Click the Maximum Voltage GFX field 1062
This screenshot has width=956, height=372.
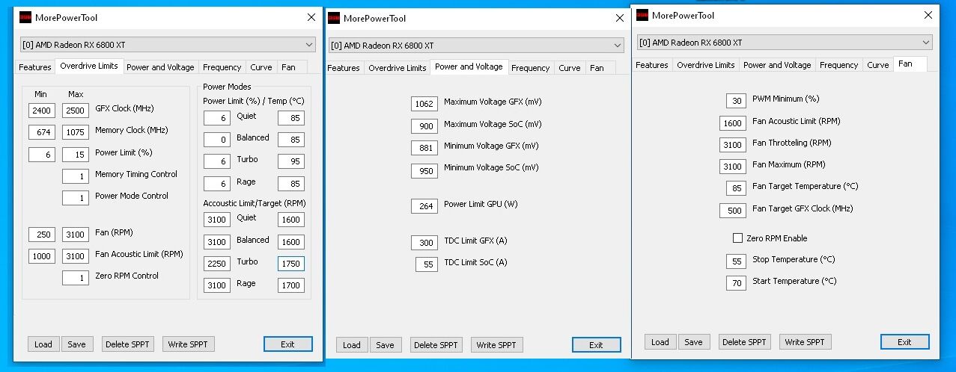424,104
